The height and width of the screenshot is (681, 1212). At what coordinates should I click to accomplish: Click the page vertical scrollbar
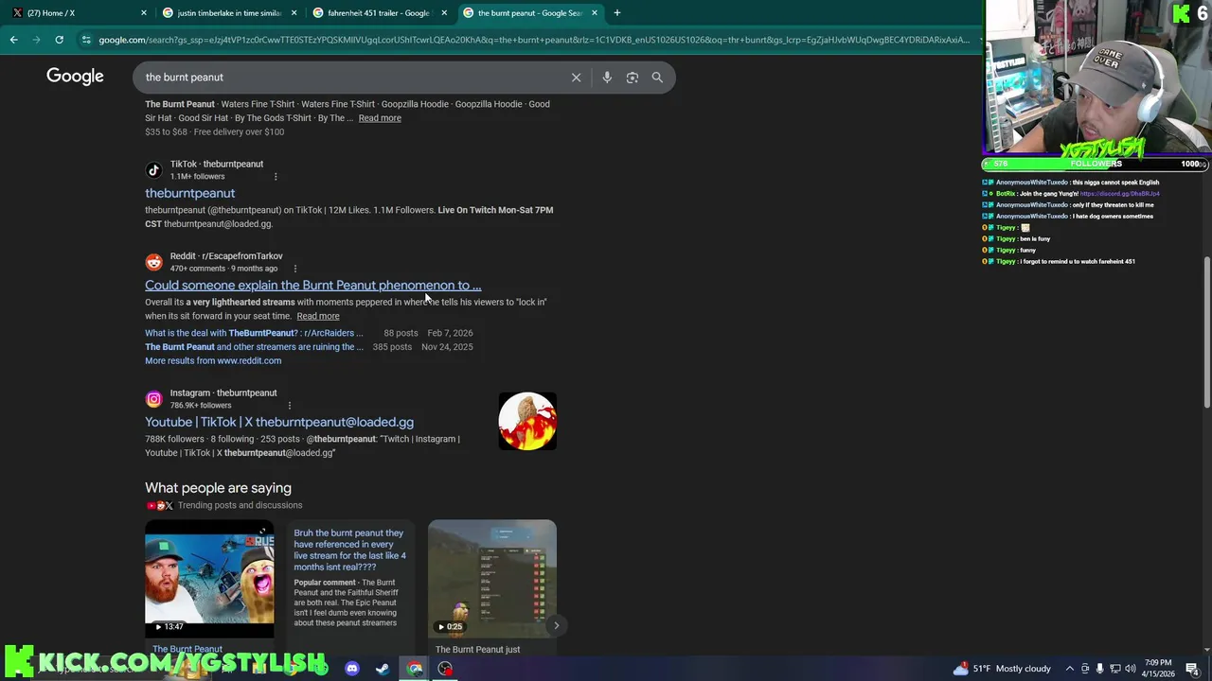point(1206,331)
